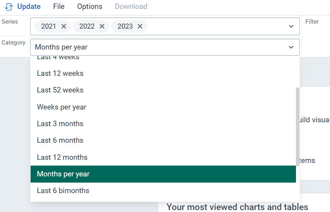
Task: Collapse the Category dropdown chevron
Action: click(x=291, y=47)
